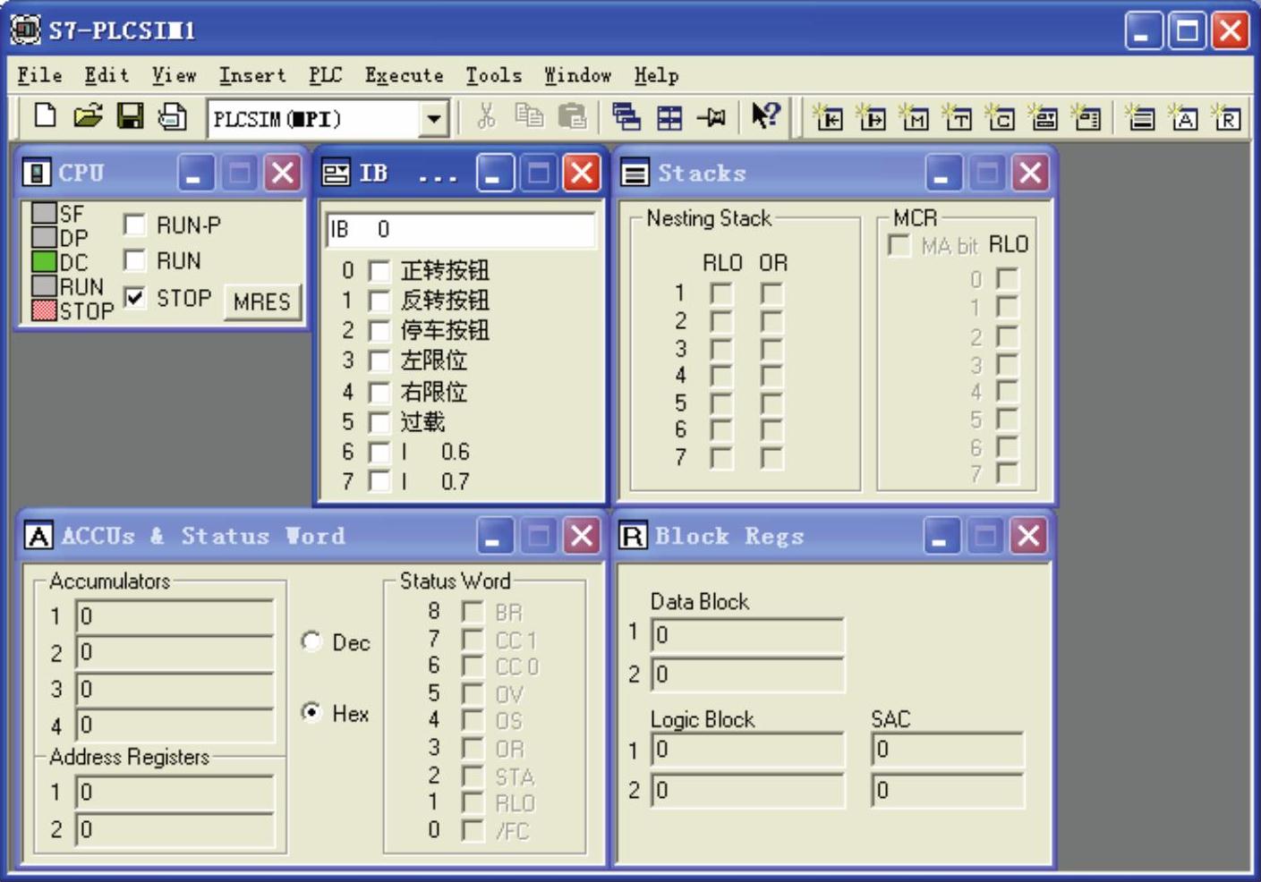This screenshot has width=1261, height=882.
Task: Activate the context help arrow icon
Action: 766,116
